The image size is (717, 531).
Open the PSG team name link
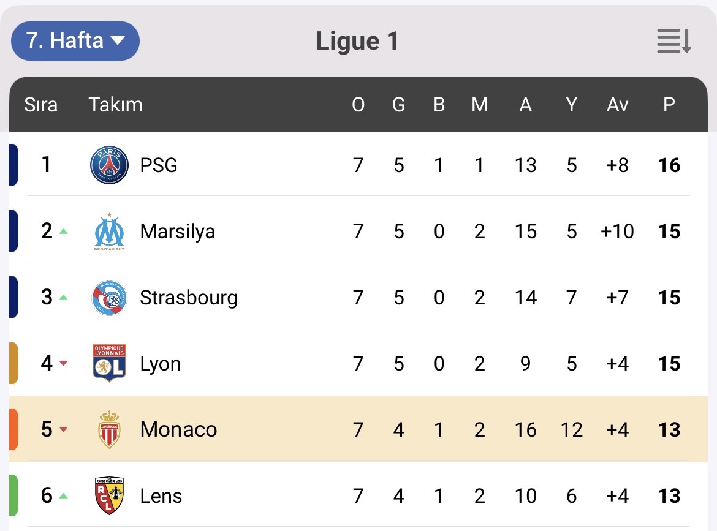coord(159,165)
